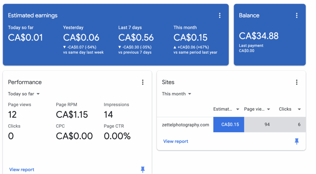Click View report in the Sites card
The height and width of the screenshot is (174, 316).
click(176, 141)
